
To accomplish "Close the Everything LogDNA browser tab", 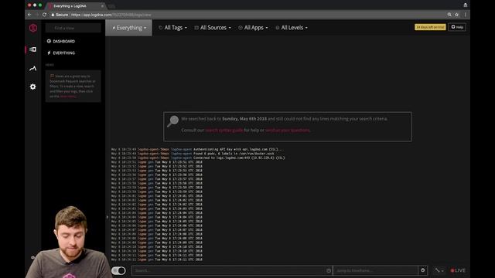I will [x=102, y=6].
